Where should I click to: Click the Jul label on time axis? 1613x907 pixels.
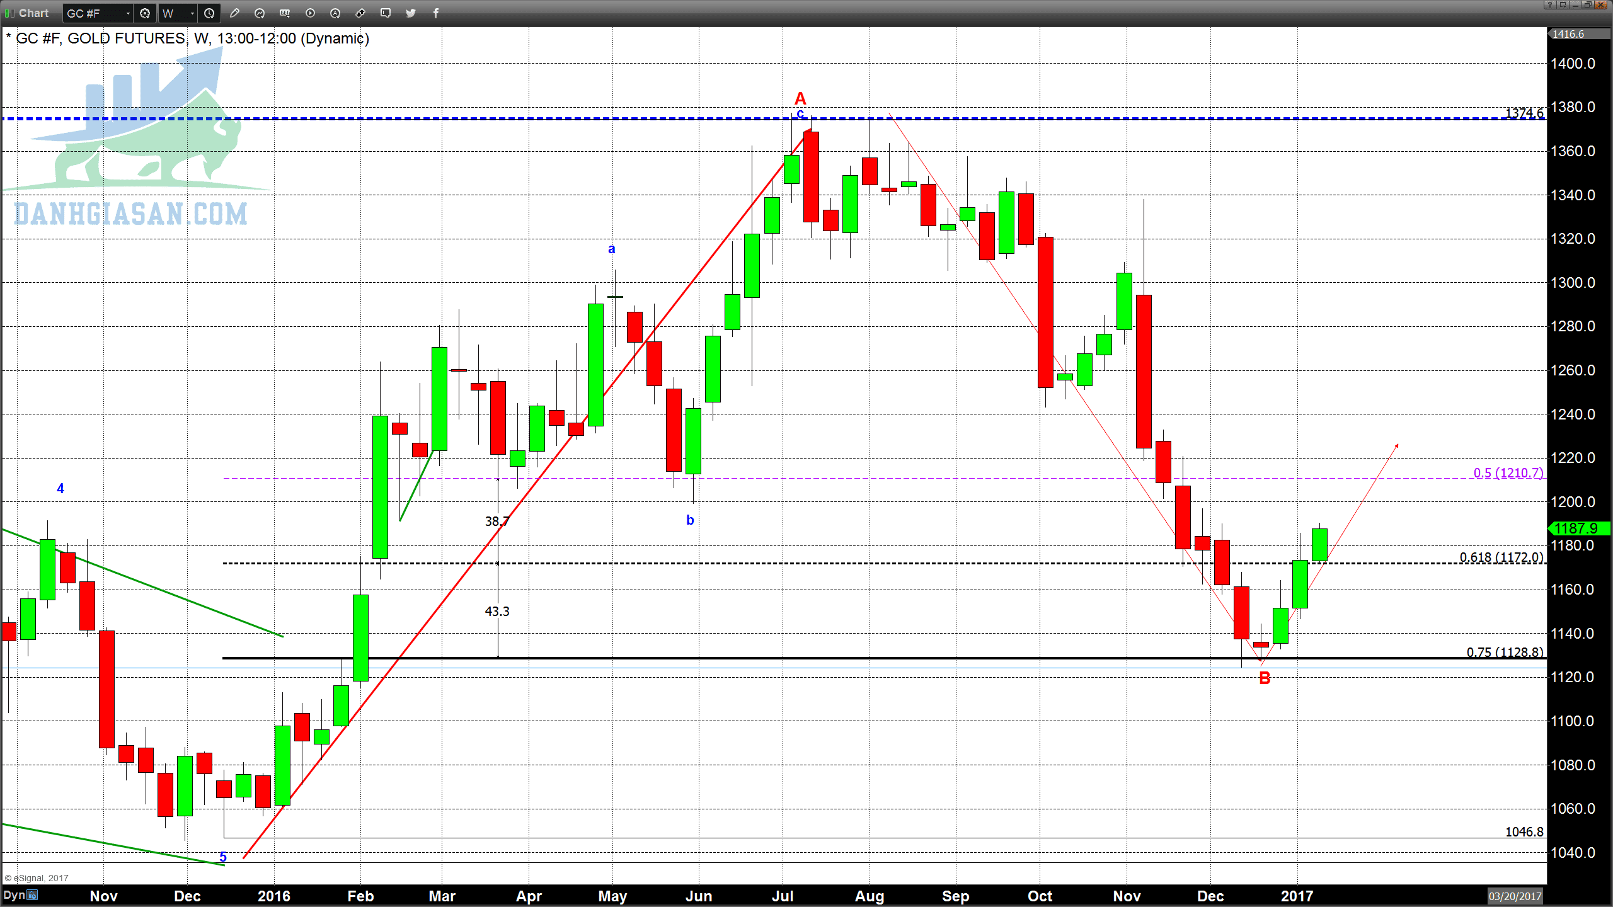(782, 896)
